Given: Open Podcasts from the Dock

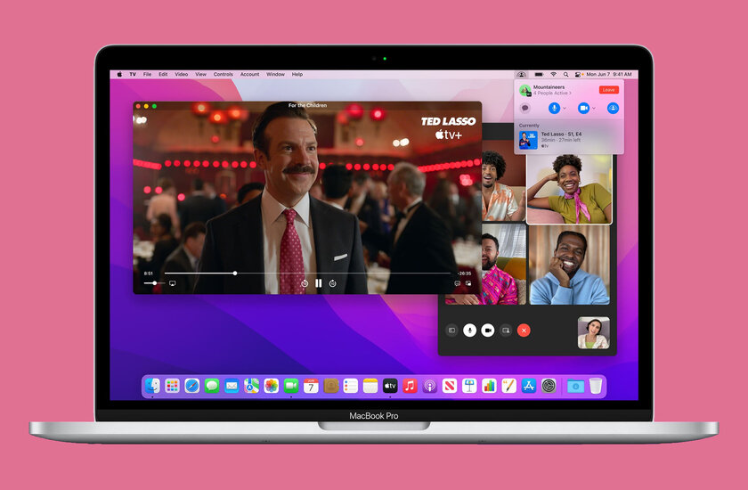Looking at the screenshot, I should (430, 386).
